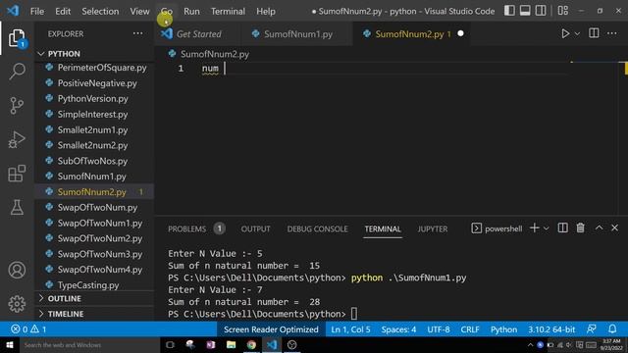The image size is (628, 353).
Task: Open Explorer Views and More Actions ellipsis
Action: tap(137, 33)
